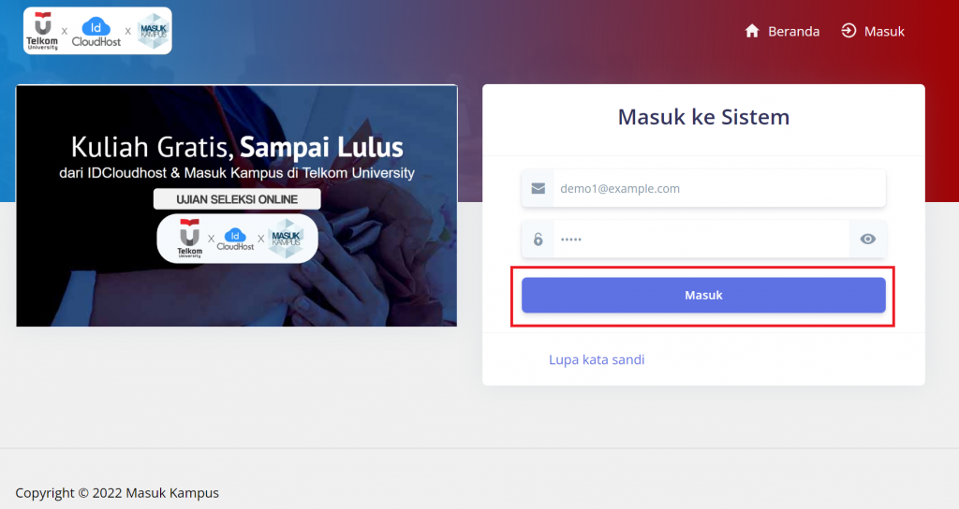Click the padlock icon in the password field
Screen dimensions: 959x509
(x=538, y=239)
